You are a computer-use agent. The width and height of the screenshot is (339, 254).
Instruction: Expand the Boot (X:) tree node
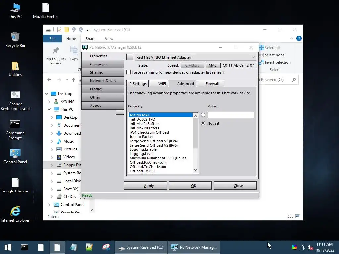click(52, 189)
